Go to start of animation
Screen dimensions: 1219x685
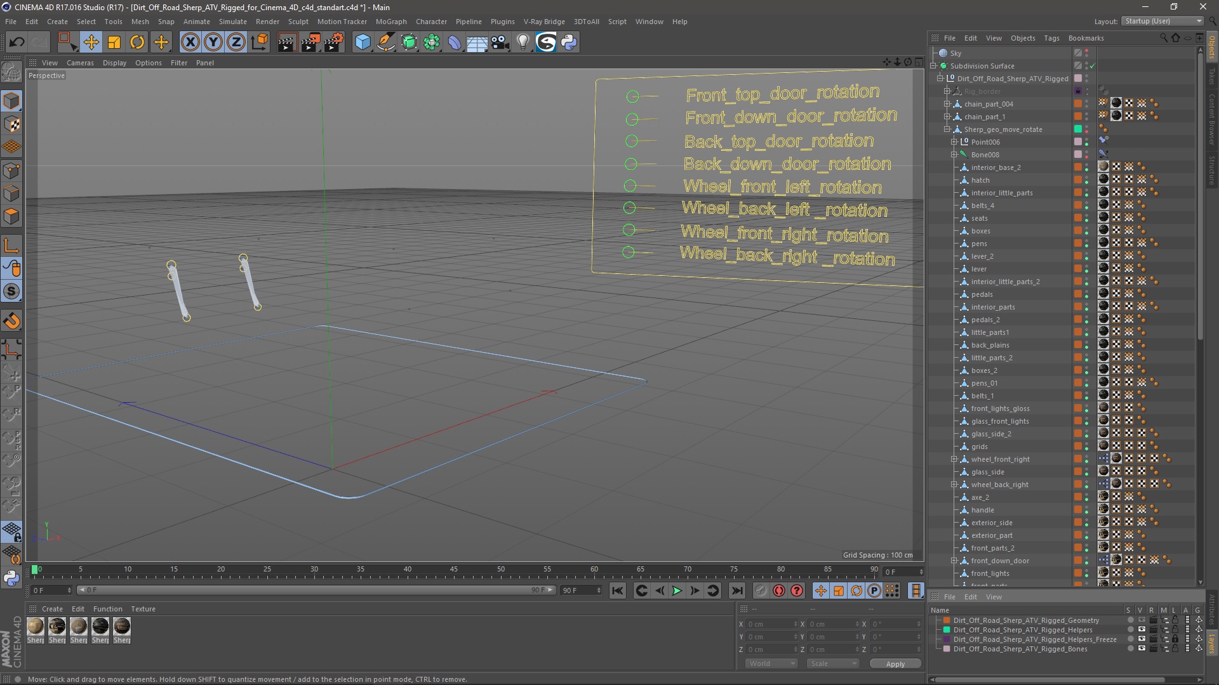[617, 590]
